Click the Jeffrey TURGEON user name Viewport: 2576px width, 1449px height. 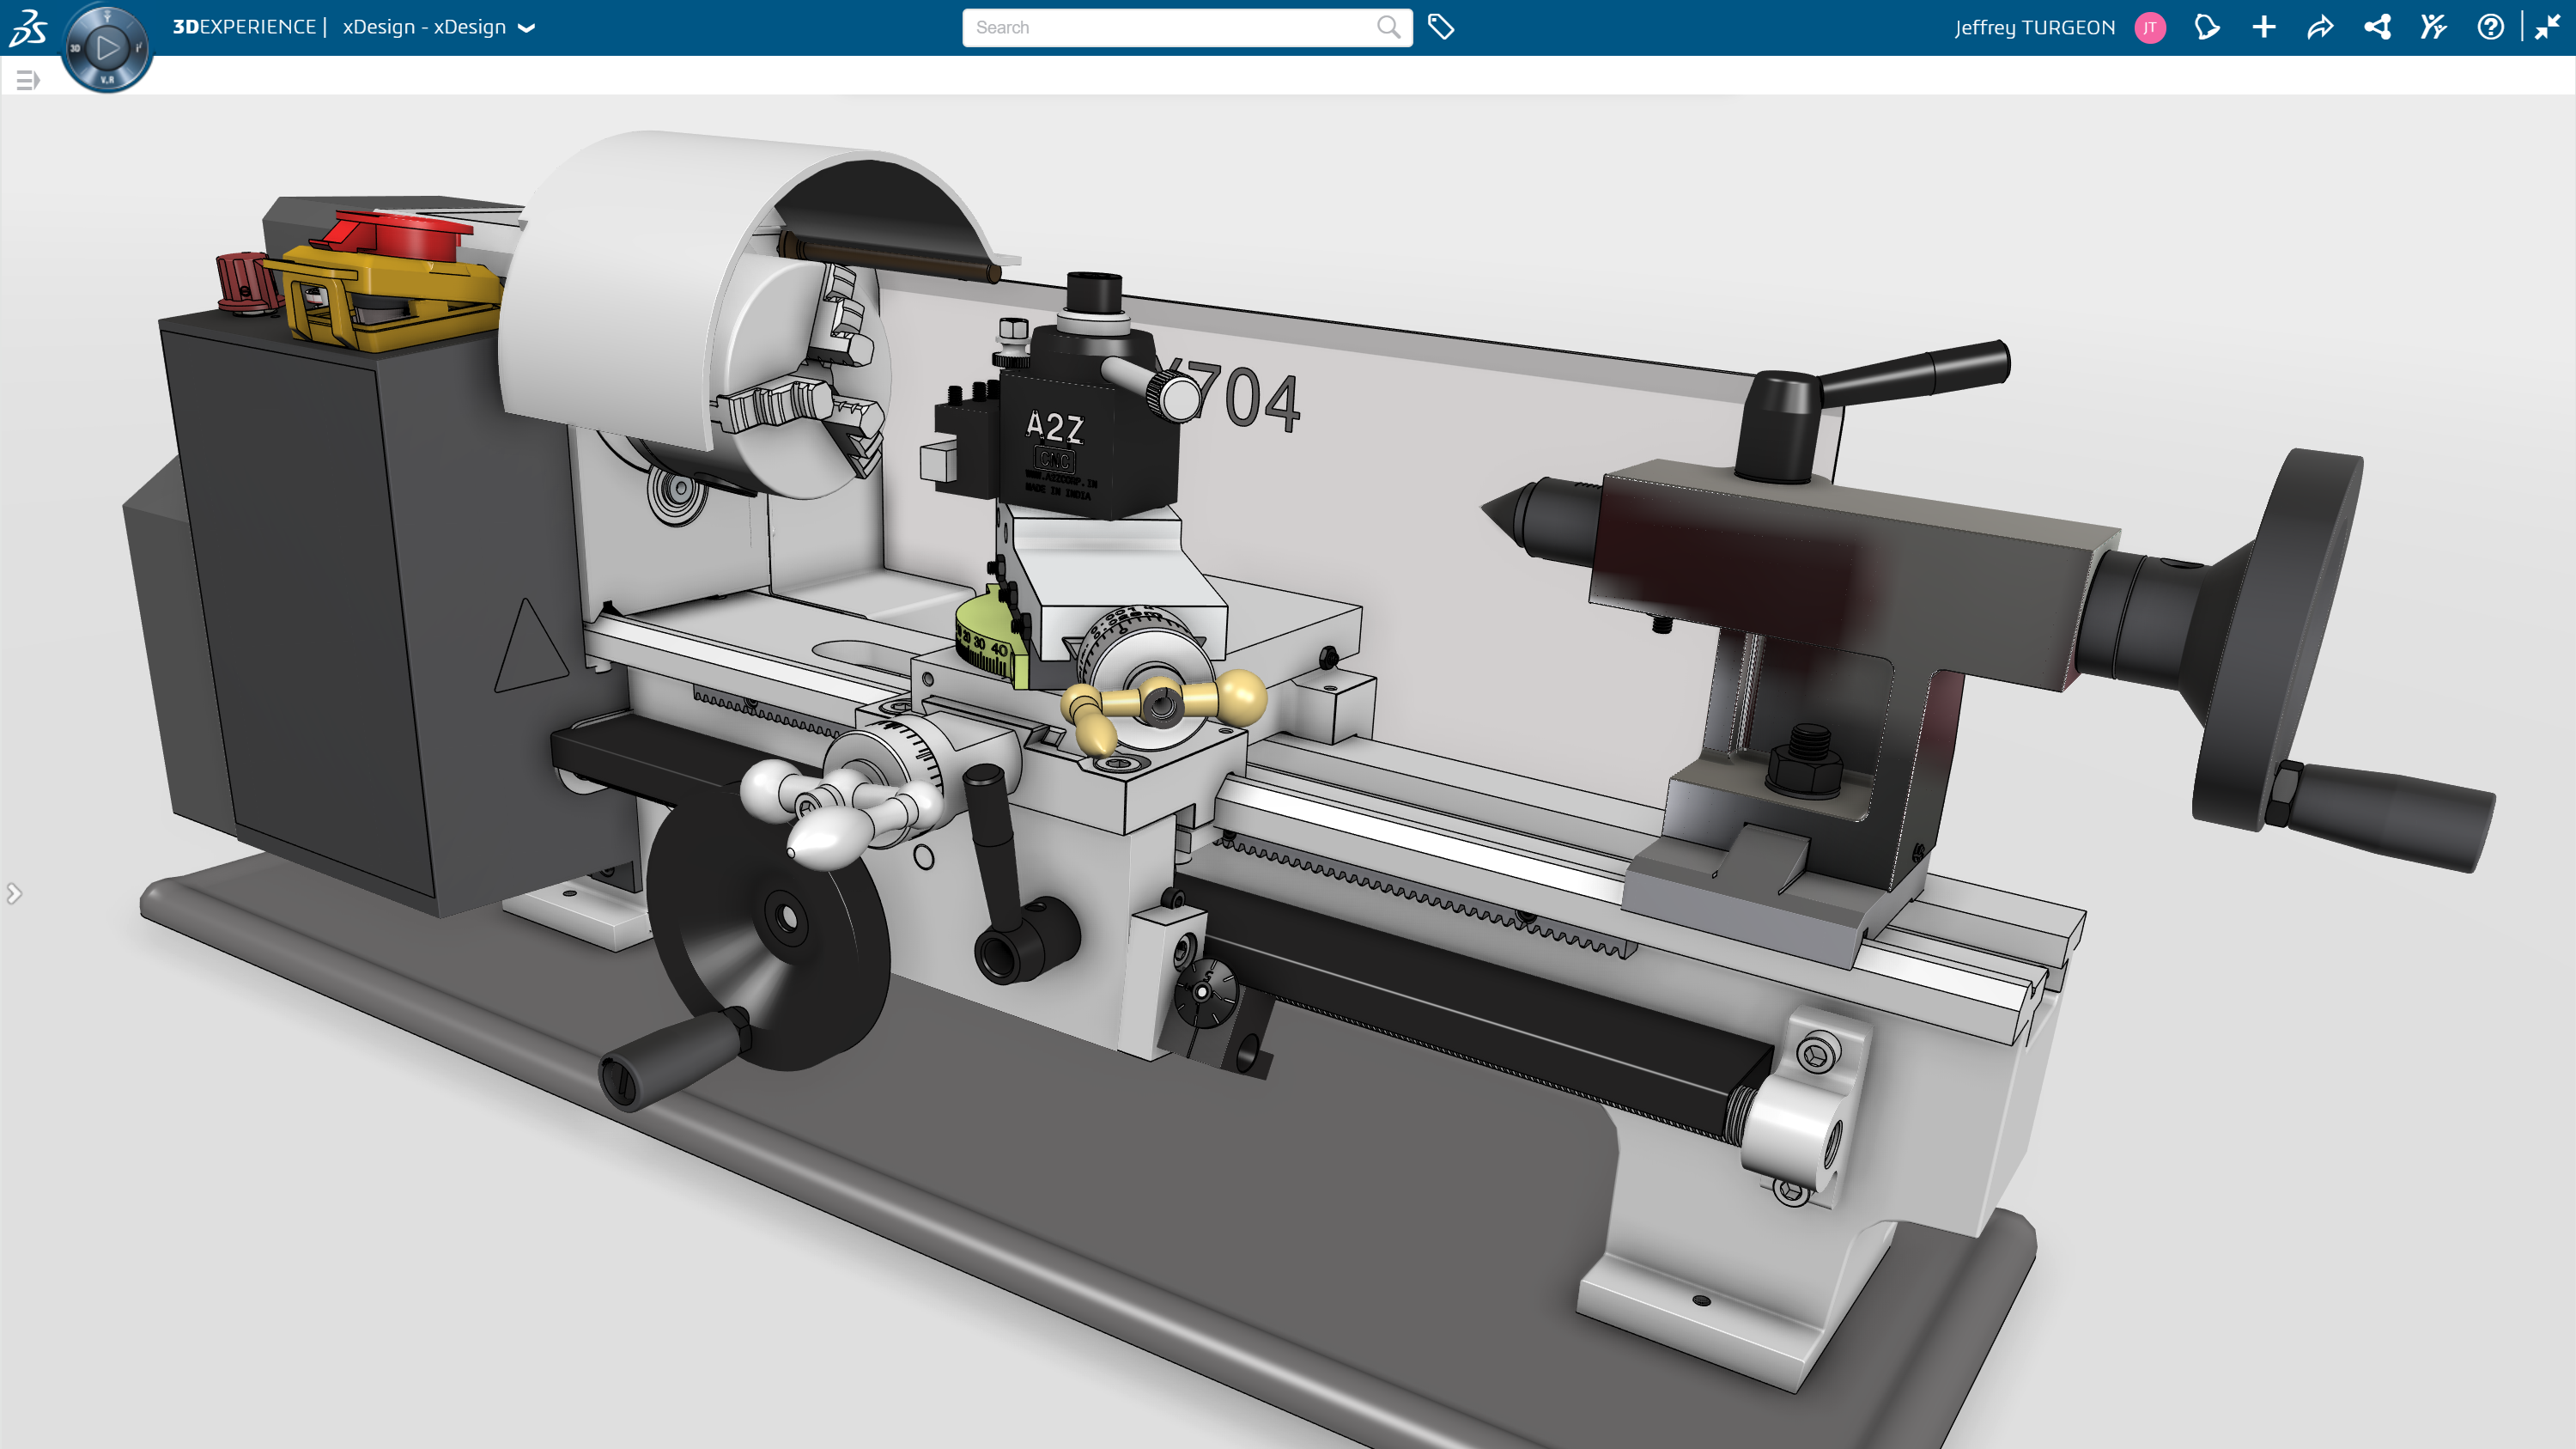[x=2034, y=27]
